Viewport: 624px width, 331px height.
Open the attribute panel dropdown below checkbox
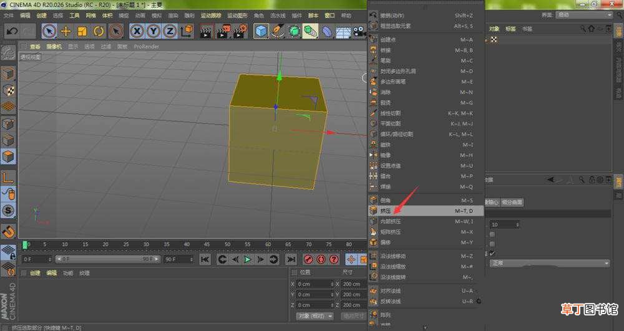click(x=550, y=263)
